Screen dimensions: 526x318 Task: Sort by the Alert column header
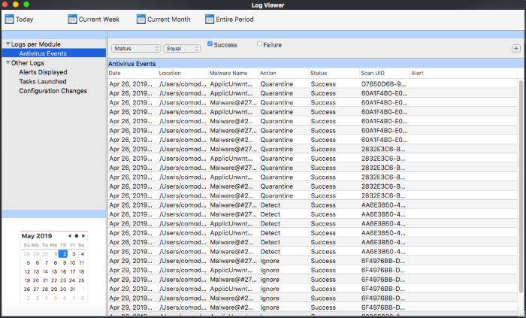coord(464,73)
